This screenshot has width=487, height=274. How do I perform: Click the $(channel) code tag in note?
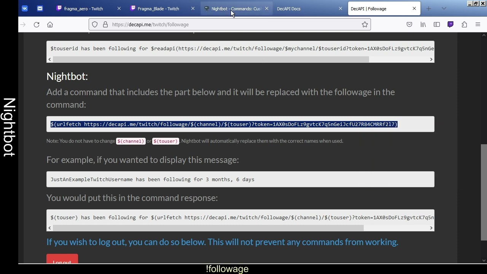point(131,141)
